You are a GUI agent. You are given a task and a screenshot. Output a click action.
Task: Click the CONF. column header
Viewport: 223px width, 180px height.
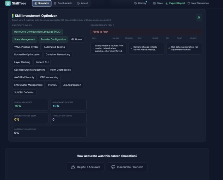pyautogui.click(x=179, y=38)
